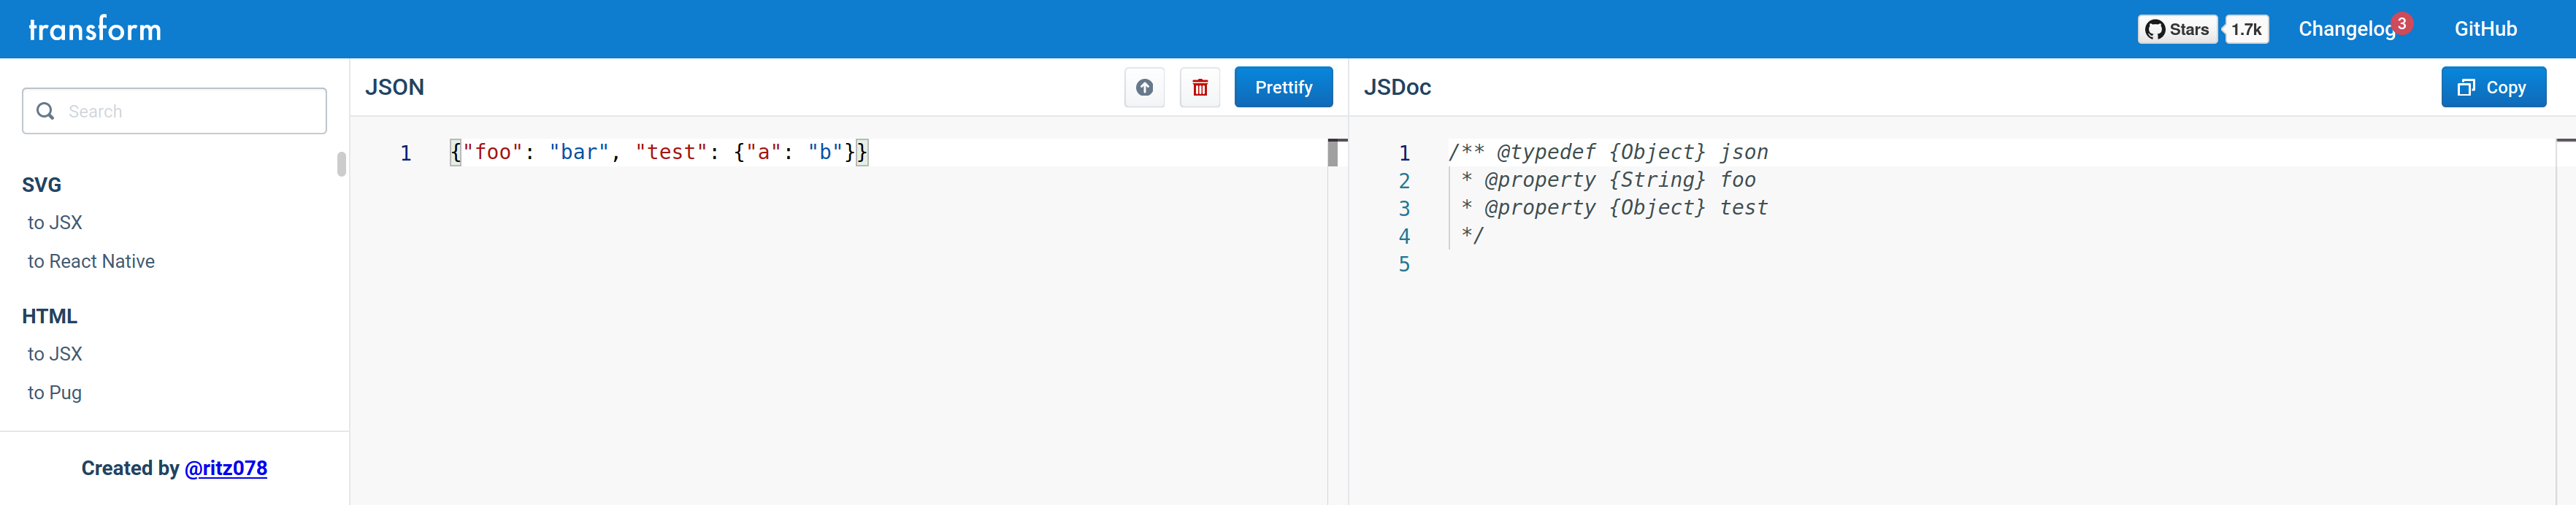Image resolution: width=2576 pixels, height=505 pixels.
Task: Click the "@typedef {Object} json" line
Action: click(1608, 152)
